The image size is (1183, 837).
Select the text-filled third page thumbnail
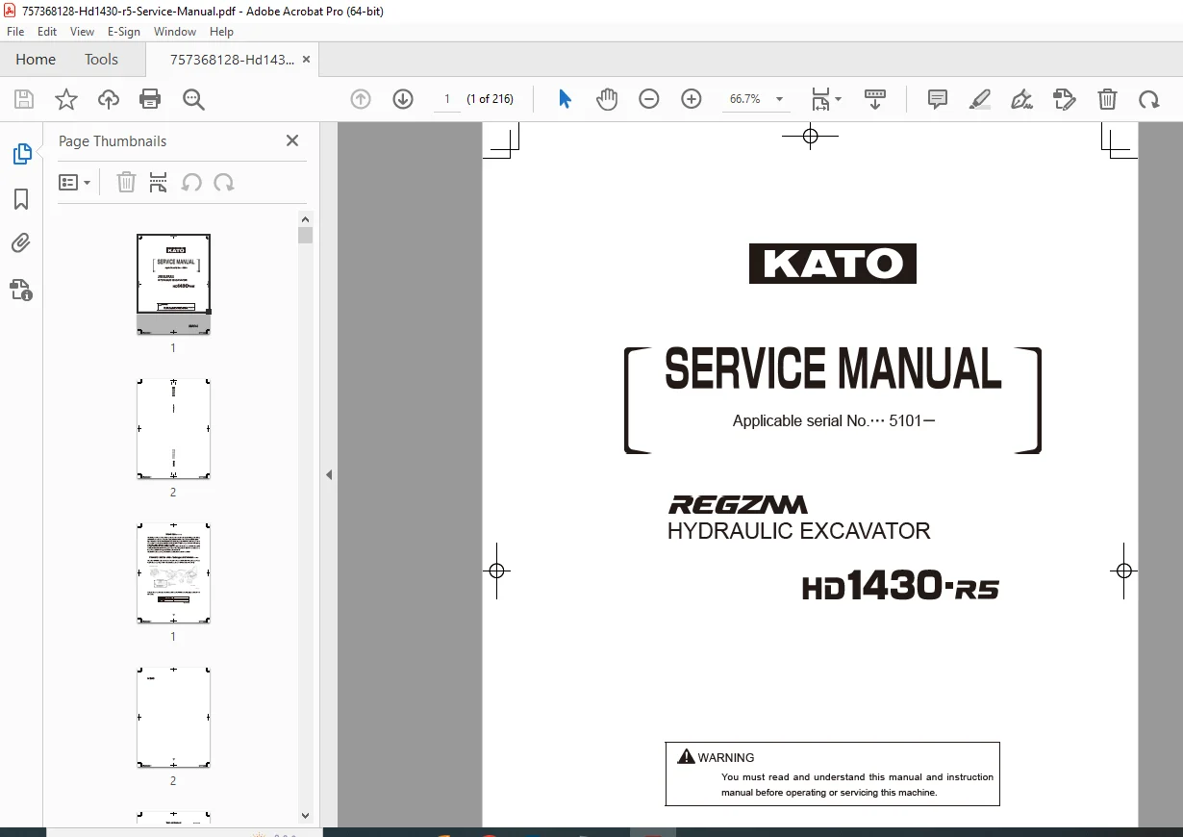tap(173, 572)
